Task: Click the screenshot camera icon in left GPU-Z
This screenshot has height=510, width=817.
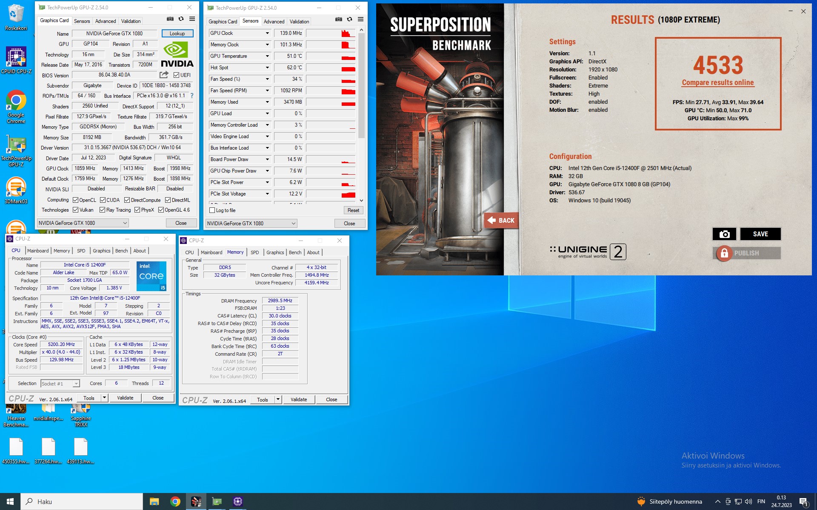Action: pyautogui.click(x=170, y=19)
